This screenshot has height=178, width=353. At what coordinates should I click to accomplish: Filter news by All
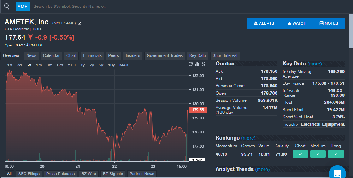click(9, 174)
